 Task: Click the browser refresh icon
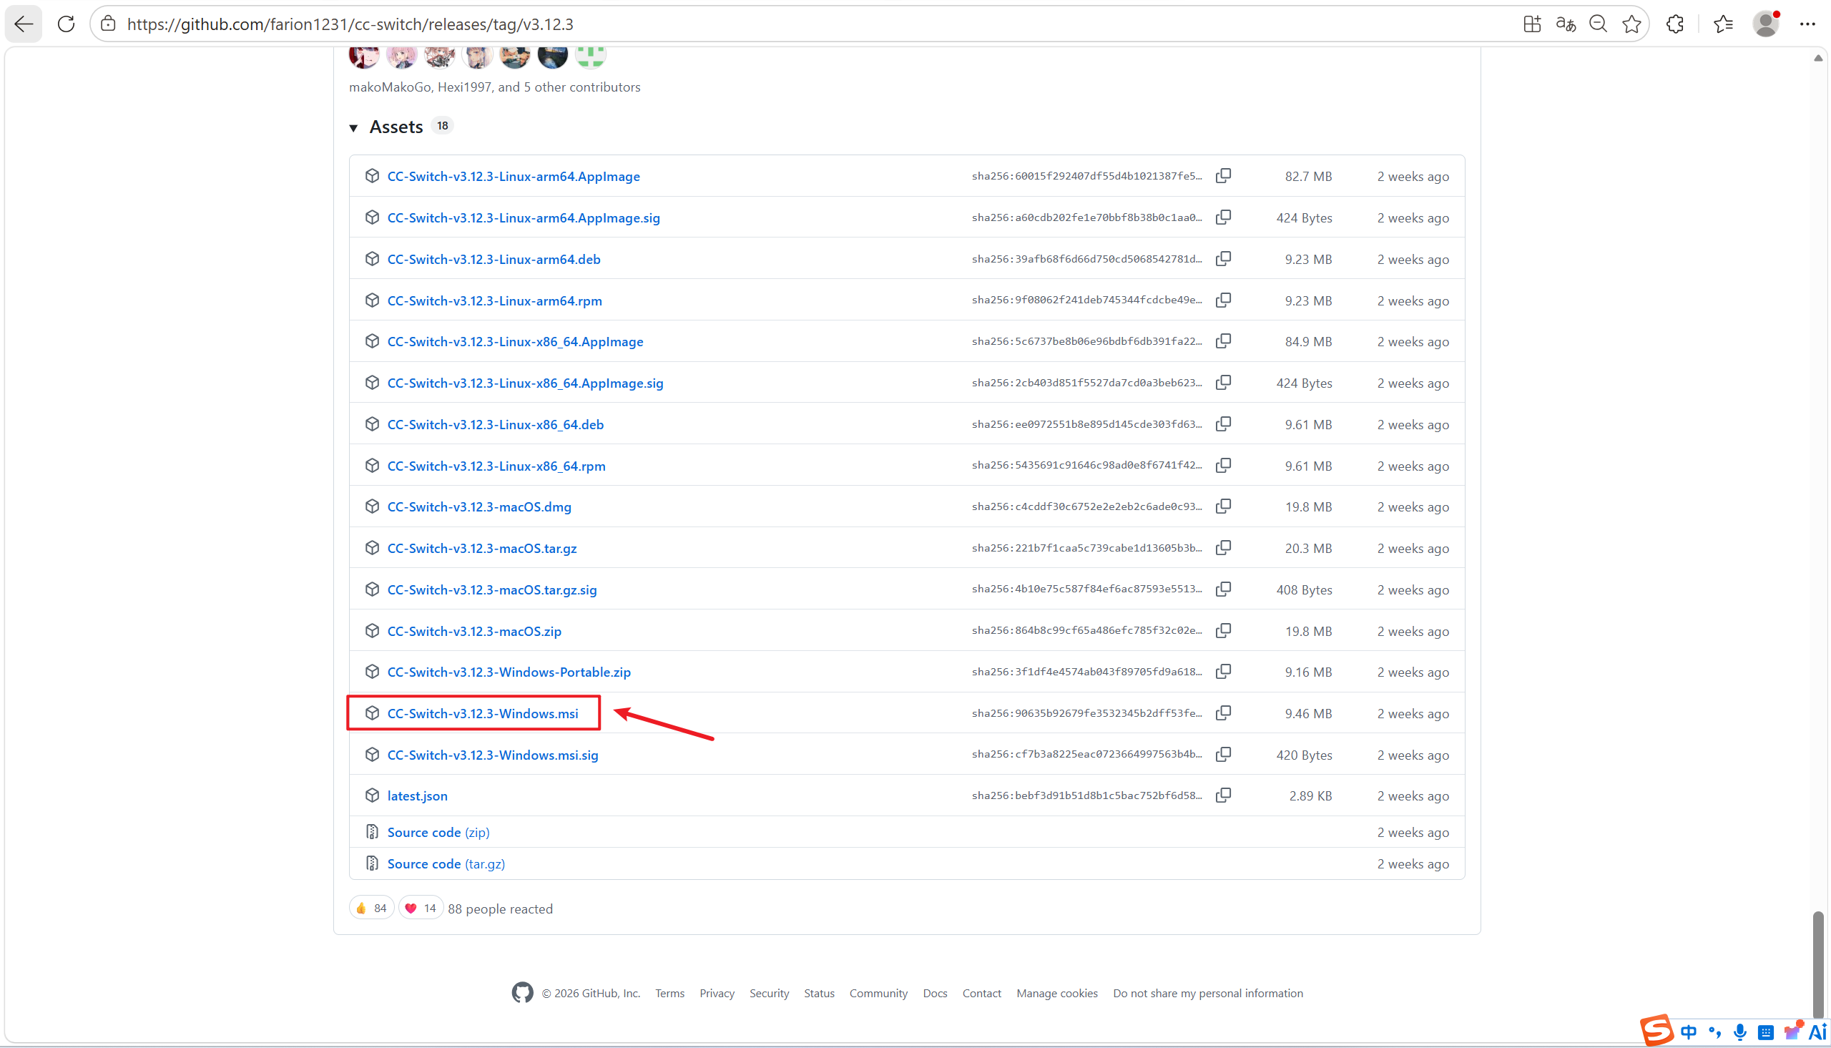pos(67,24)
